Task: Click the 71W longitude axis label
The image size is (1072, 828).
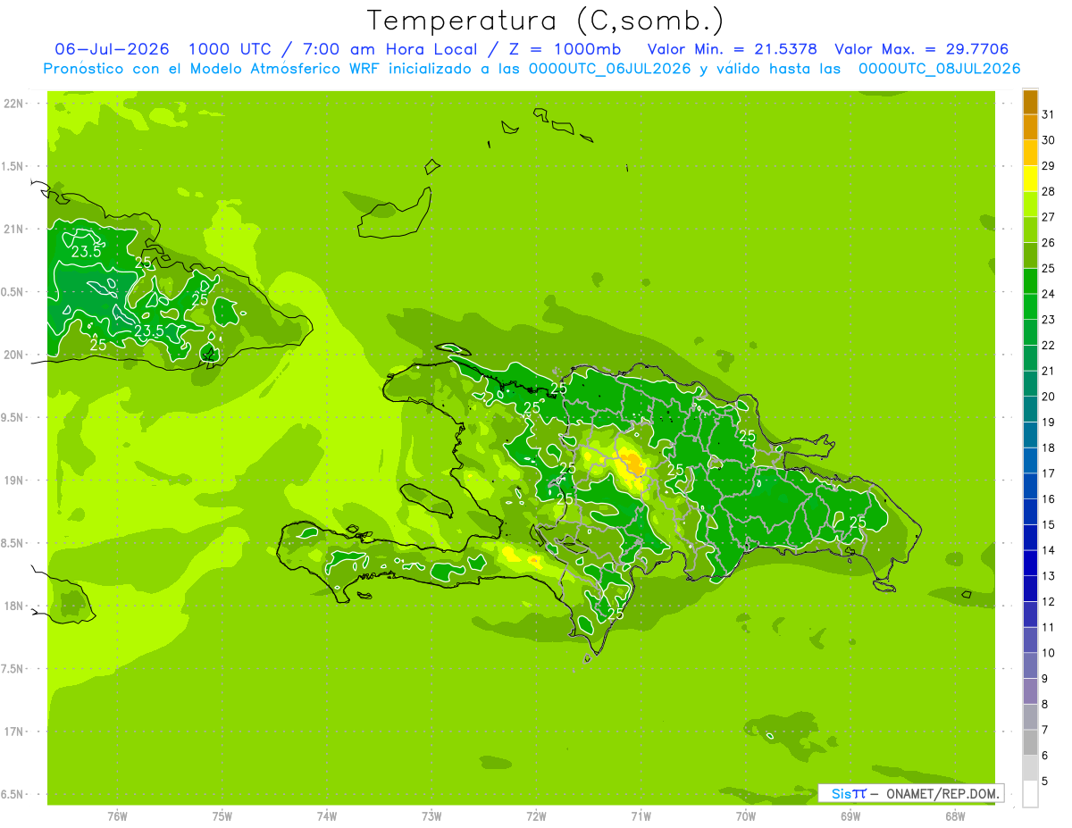Action: [641, 816]
